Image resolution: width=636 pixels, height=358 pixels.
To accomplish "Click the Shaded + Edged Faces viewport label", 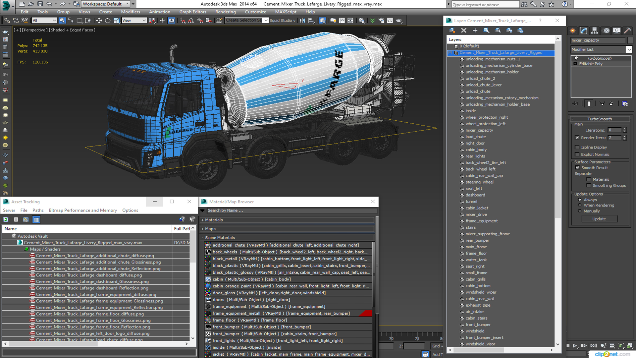I will [x=72, y=30].
